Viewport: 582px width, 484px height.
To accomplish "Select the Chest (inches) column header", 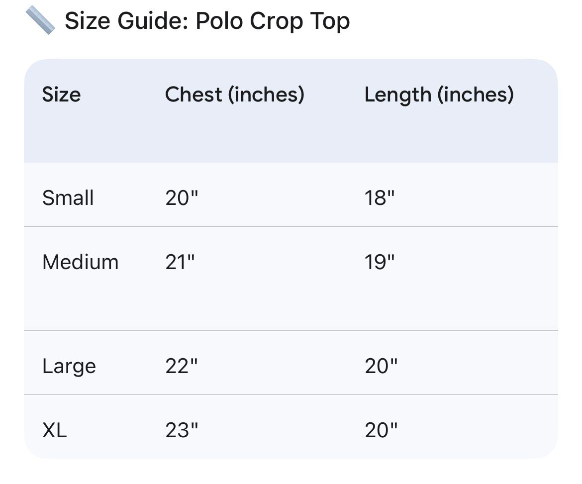I will click(235, 95).
